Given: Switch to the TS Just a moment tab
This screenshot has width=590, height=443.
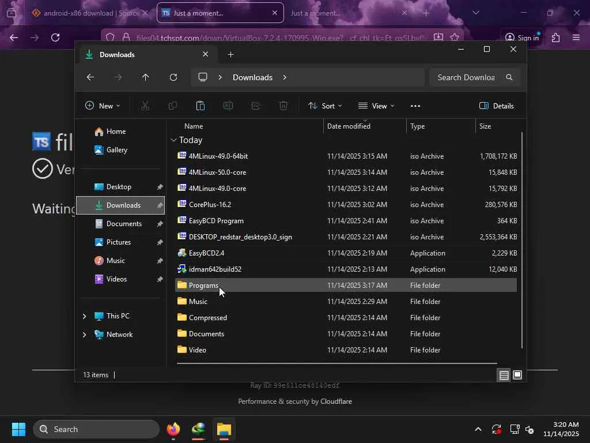Looking at the screenshot, I should tap(220, 13).
